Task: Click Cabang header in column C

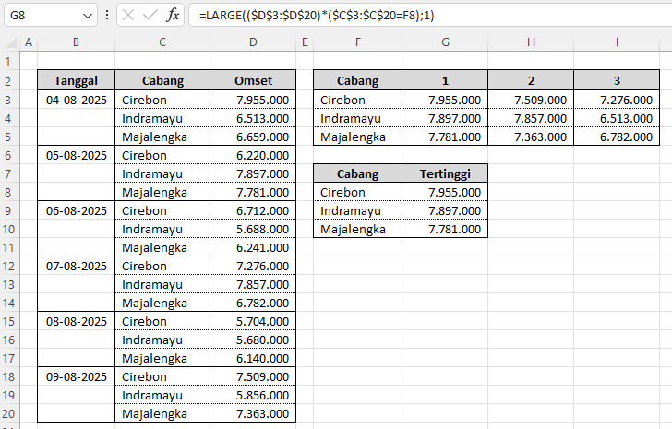Action: coord(162,80)
